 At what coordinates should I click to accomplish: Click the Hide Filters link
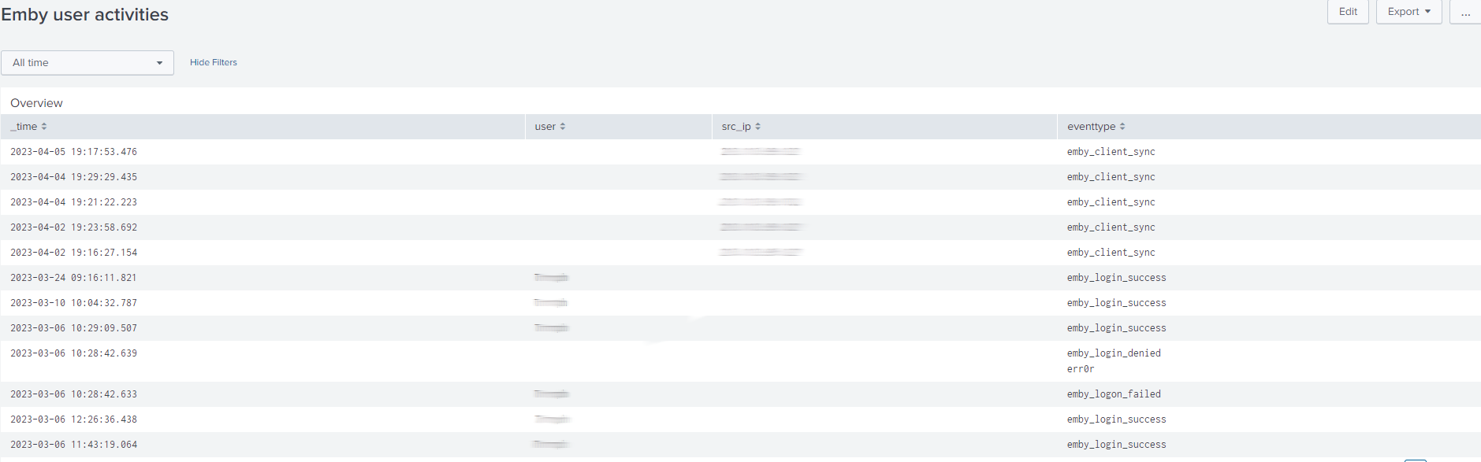coord(213,62)
